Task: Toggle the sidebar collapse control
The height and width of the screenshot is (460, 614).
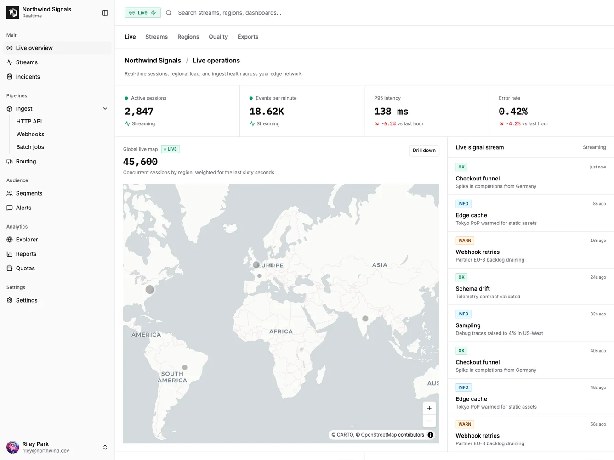Action: click(105, 12)
